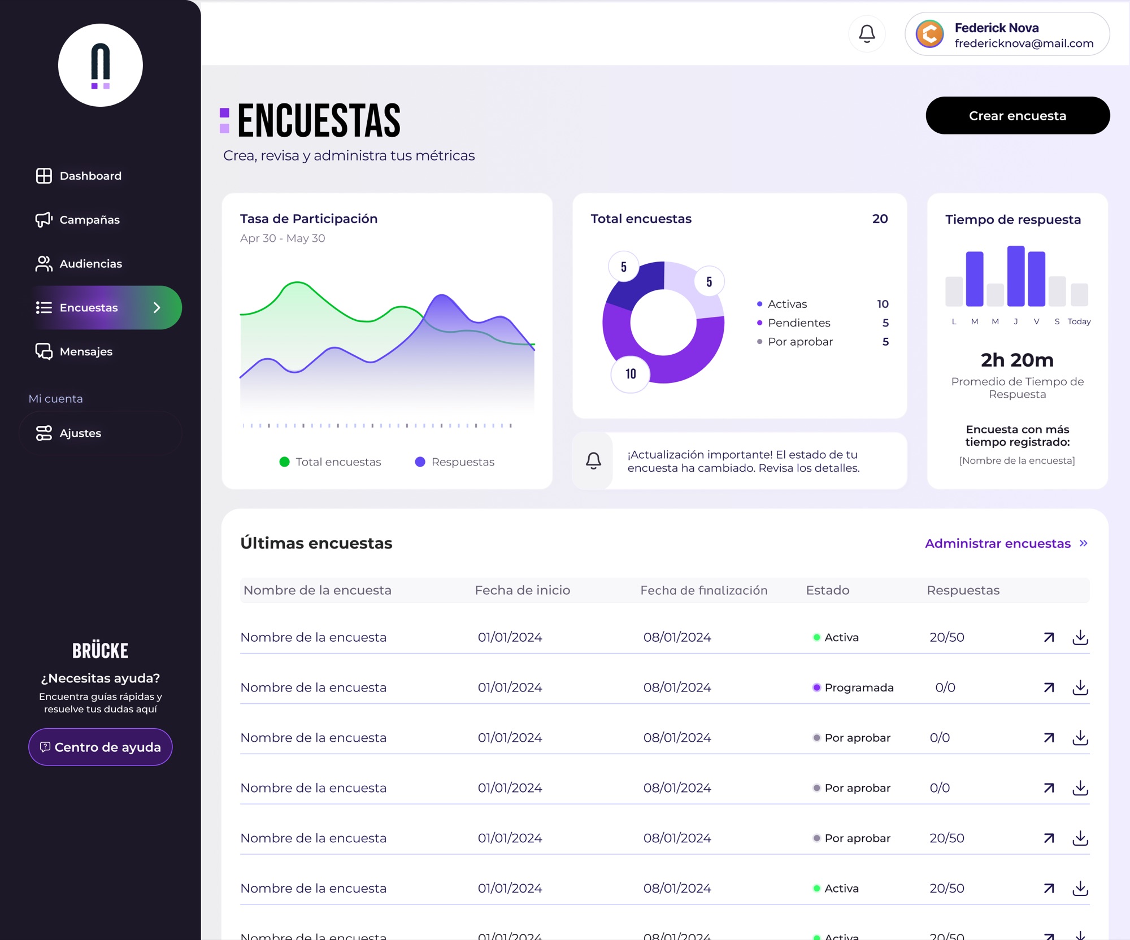Download the Programada survey row
The height and width of the screenshot is (940, 1130).
coord(1080,687)
